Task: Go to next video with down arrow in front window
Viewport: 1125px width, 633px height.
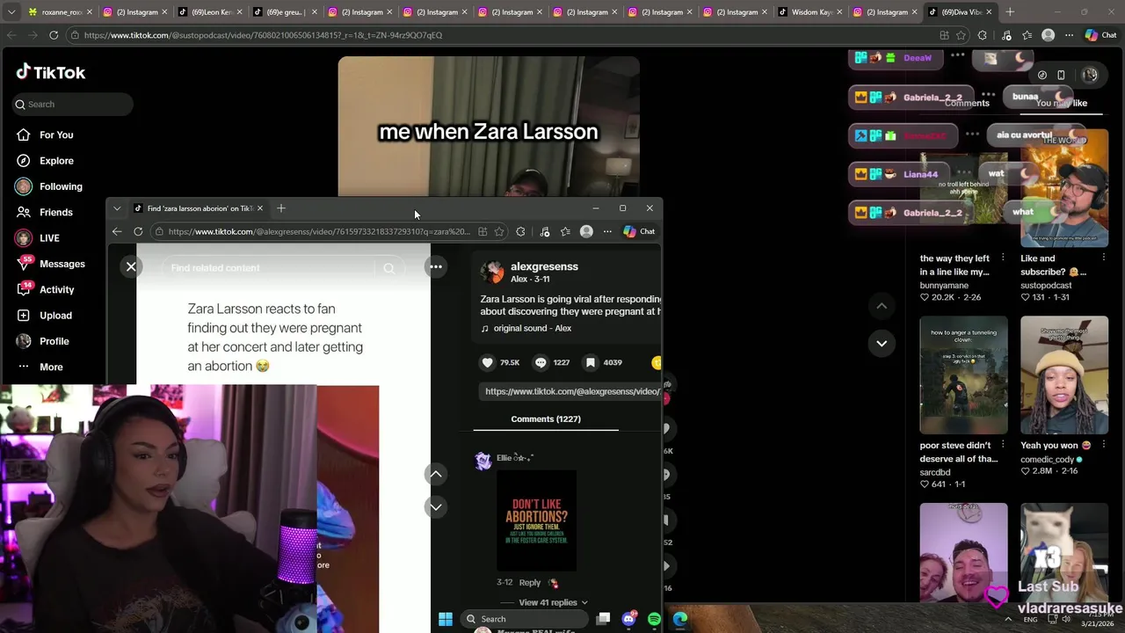Action: (x=435, y=506)
